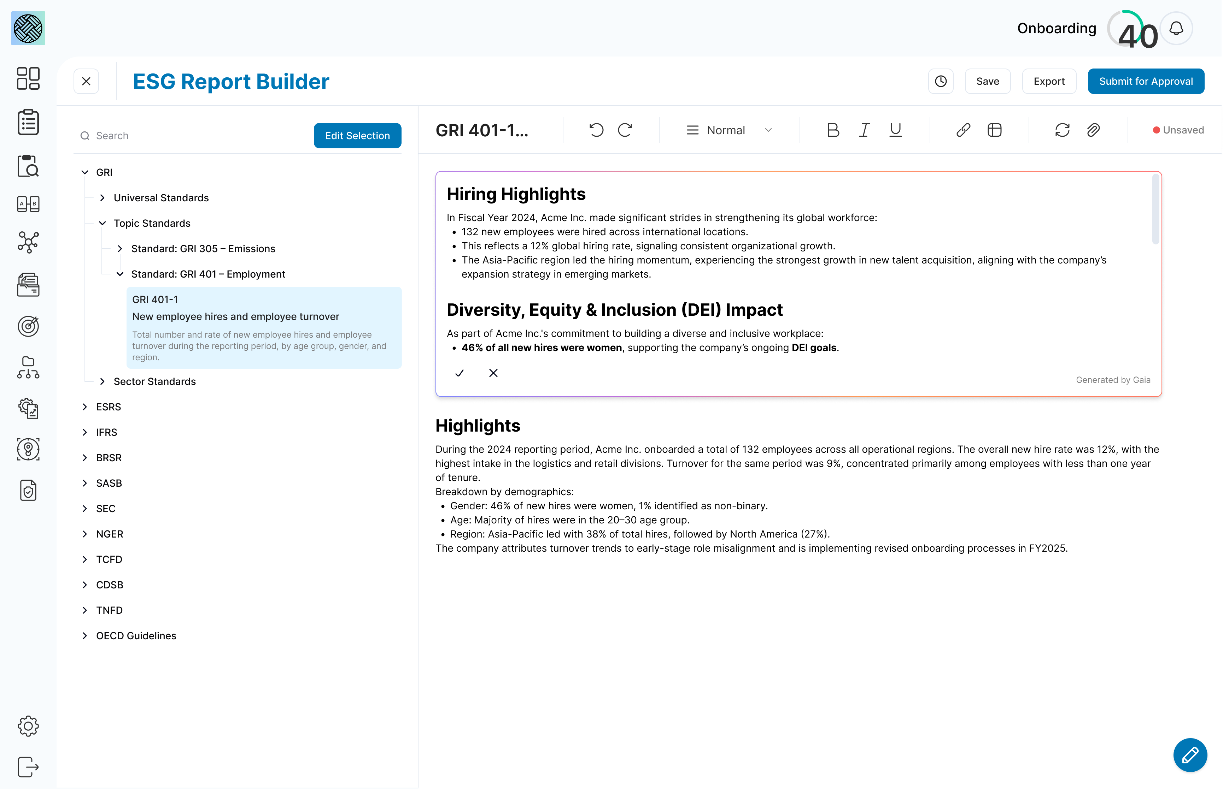Insert a link using the toolbar
Screen dimensions: 1223x789
(963, 130)
